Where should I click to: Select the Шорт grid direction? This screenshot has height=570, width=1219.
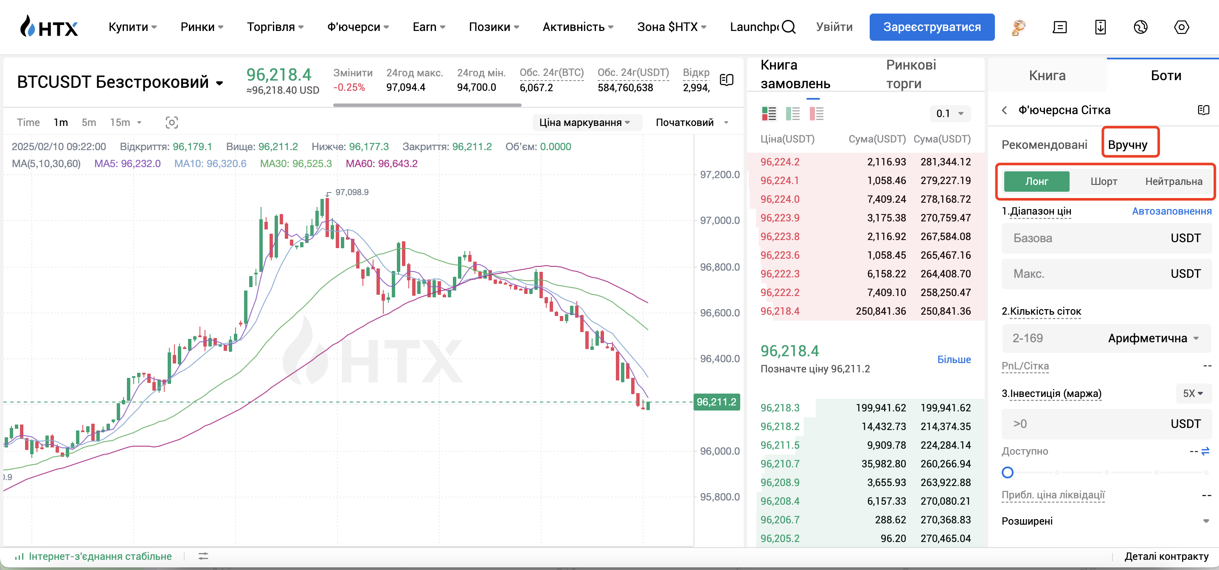pyautogui.click(x=1104, y=182)
